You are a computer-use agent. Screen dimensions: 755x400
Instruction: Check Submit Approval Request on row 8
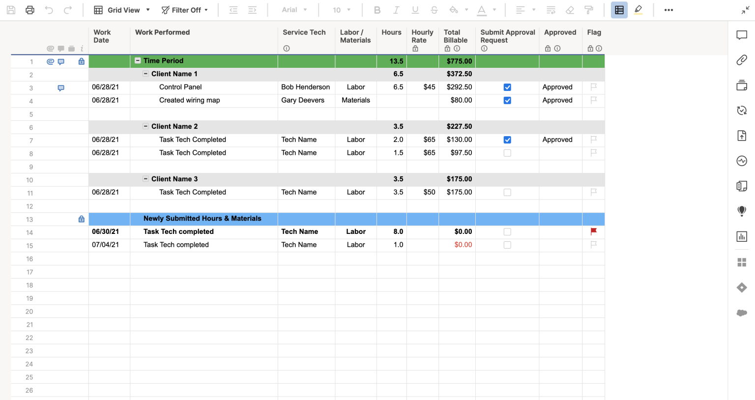(507, 153)
